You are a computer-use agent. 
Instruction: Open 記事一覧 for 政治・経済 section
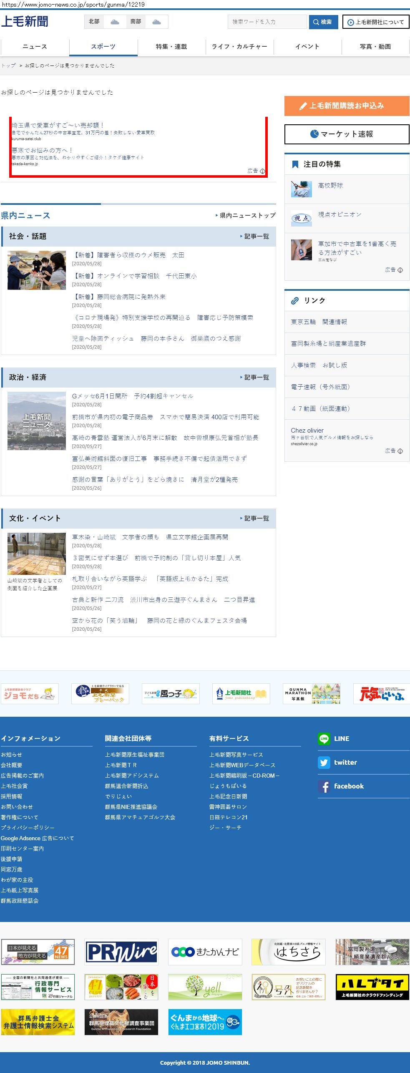tap(256, 378)
